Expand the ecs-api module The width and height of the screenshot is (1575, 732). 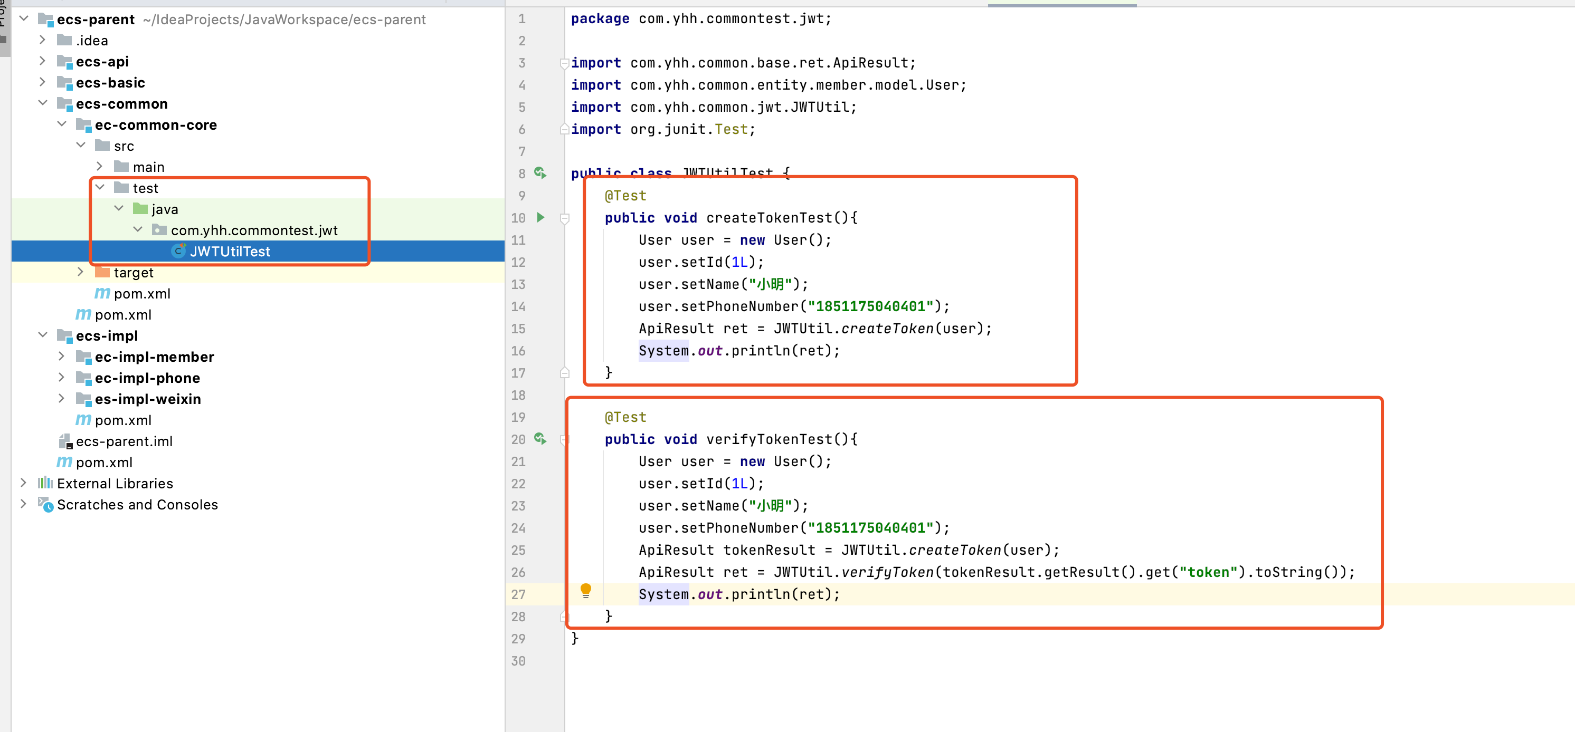42,61
